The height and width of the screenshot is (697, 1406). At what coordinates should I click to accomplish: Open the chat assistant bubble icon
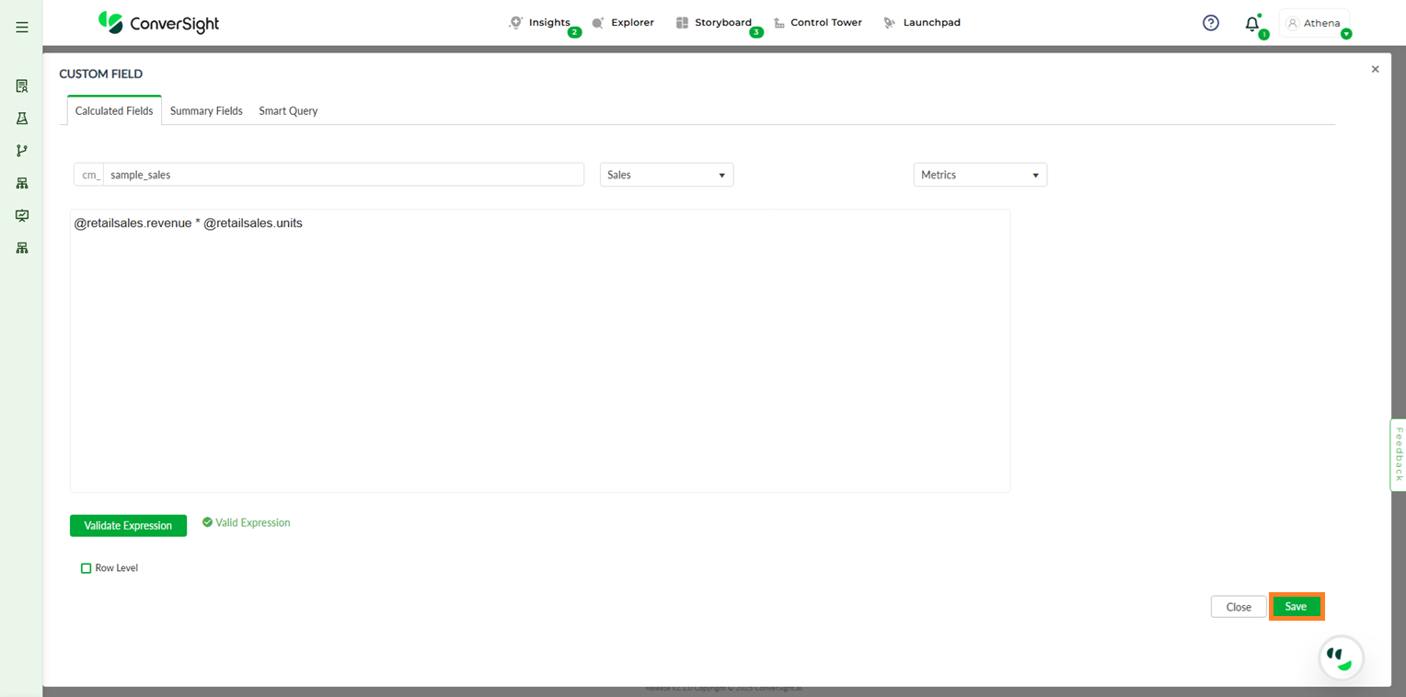pos(1341,657)
